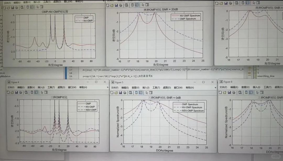283x161 pixels.
Task: Save Figure 4 using the floppy disk icon
Action: [x=17, y=92]
